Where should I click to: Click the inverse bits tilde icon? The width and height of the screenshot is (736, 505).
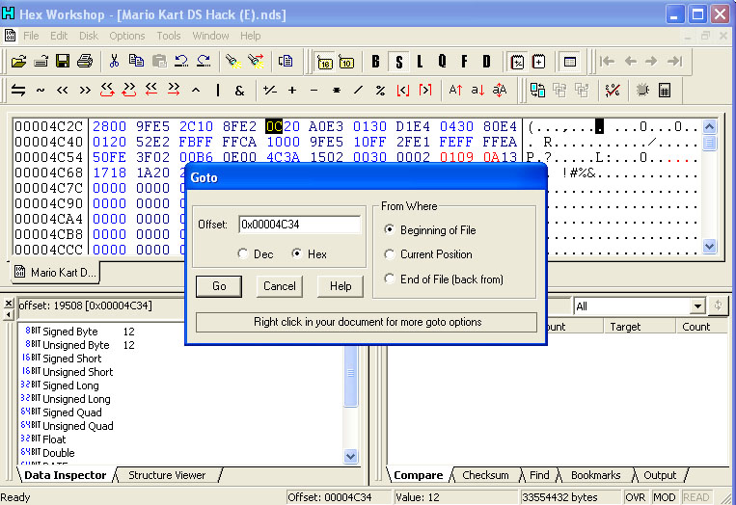(41, 90)
